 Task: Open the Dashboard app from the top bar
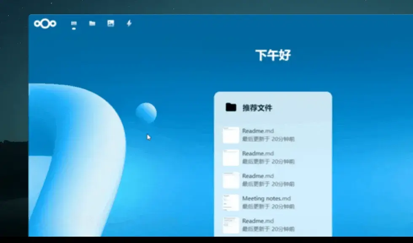tap(74, 24)
